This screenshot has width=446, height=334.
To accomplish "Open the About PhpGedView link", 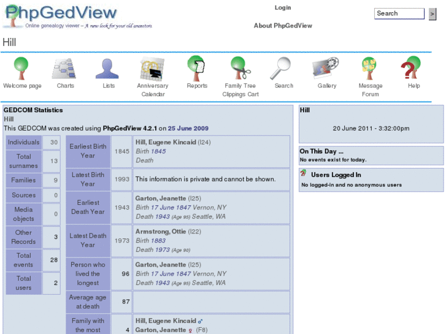I will pyautogui.click(x=283, y=26).
